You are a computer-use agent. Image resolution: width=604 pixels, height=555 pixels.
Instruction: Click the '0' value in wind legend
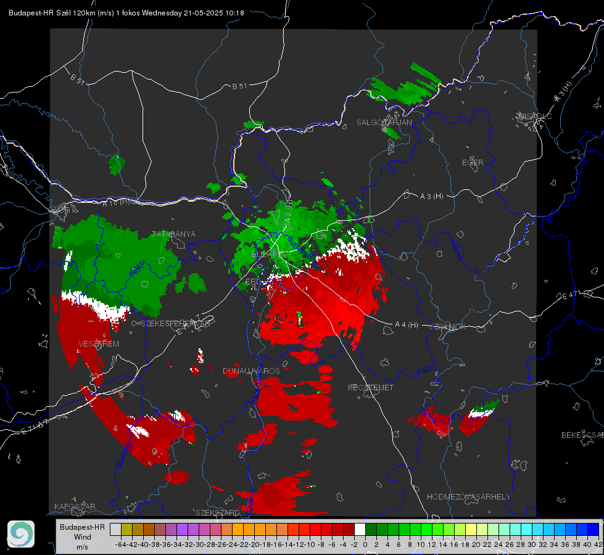[x=365, y=545]
